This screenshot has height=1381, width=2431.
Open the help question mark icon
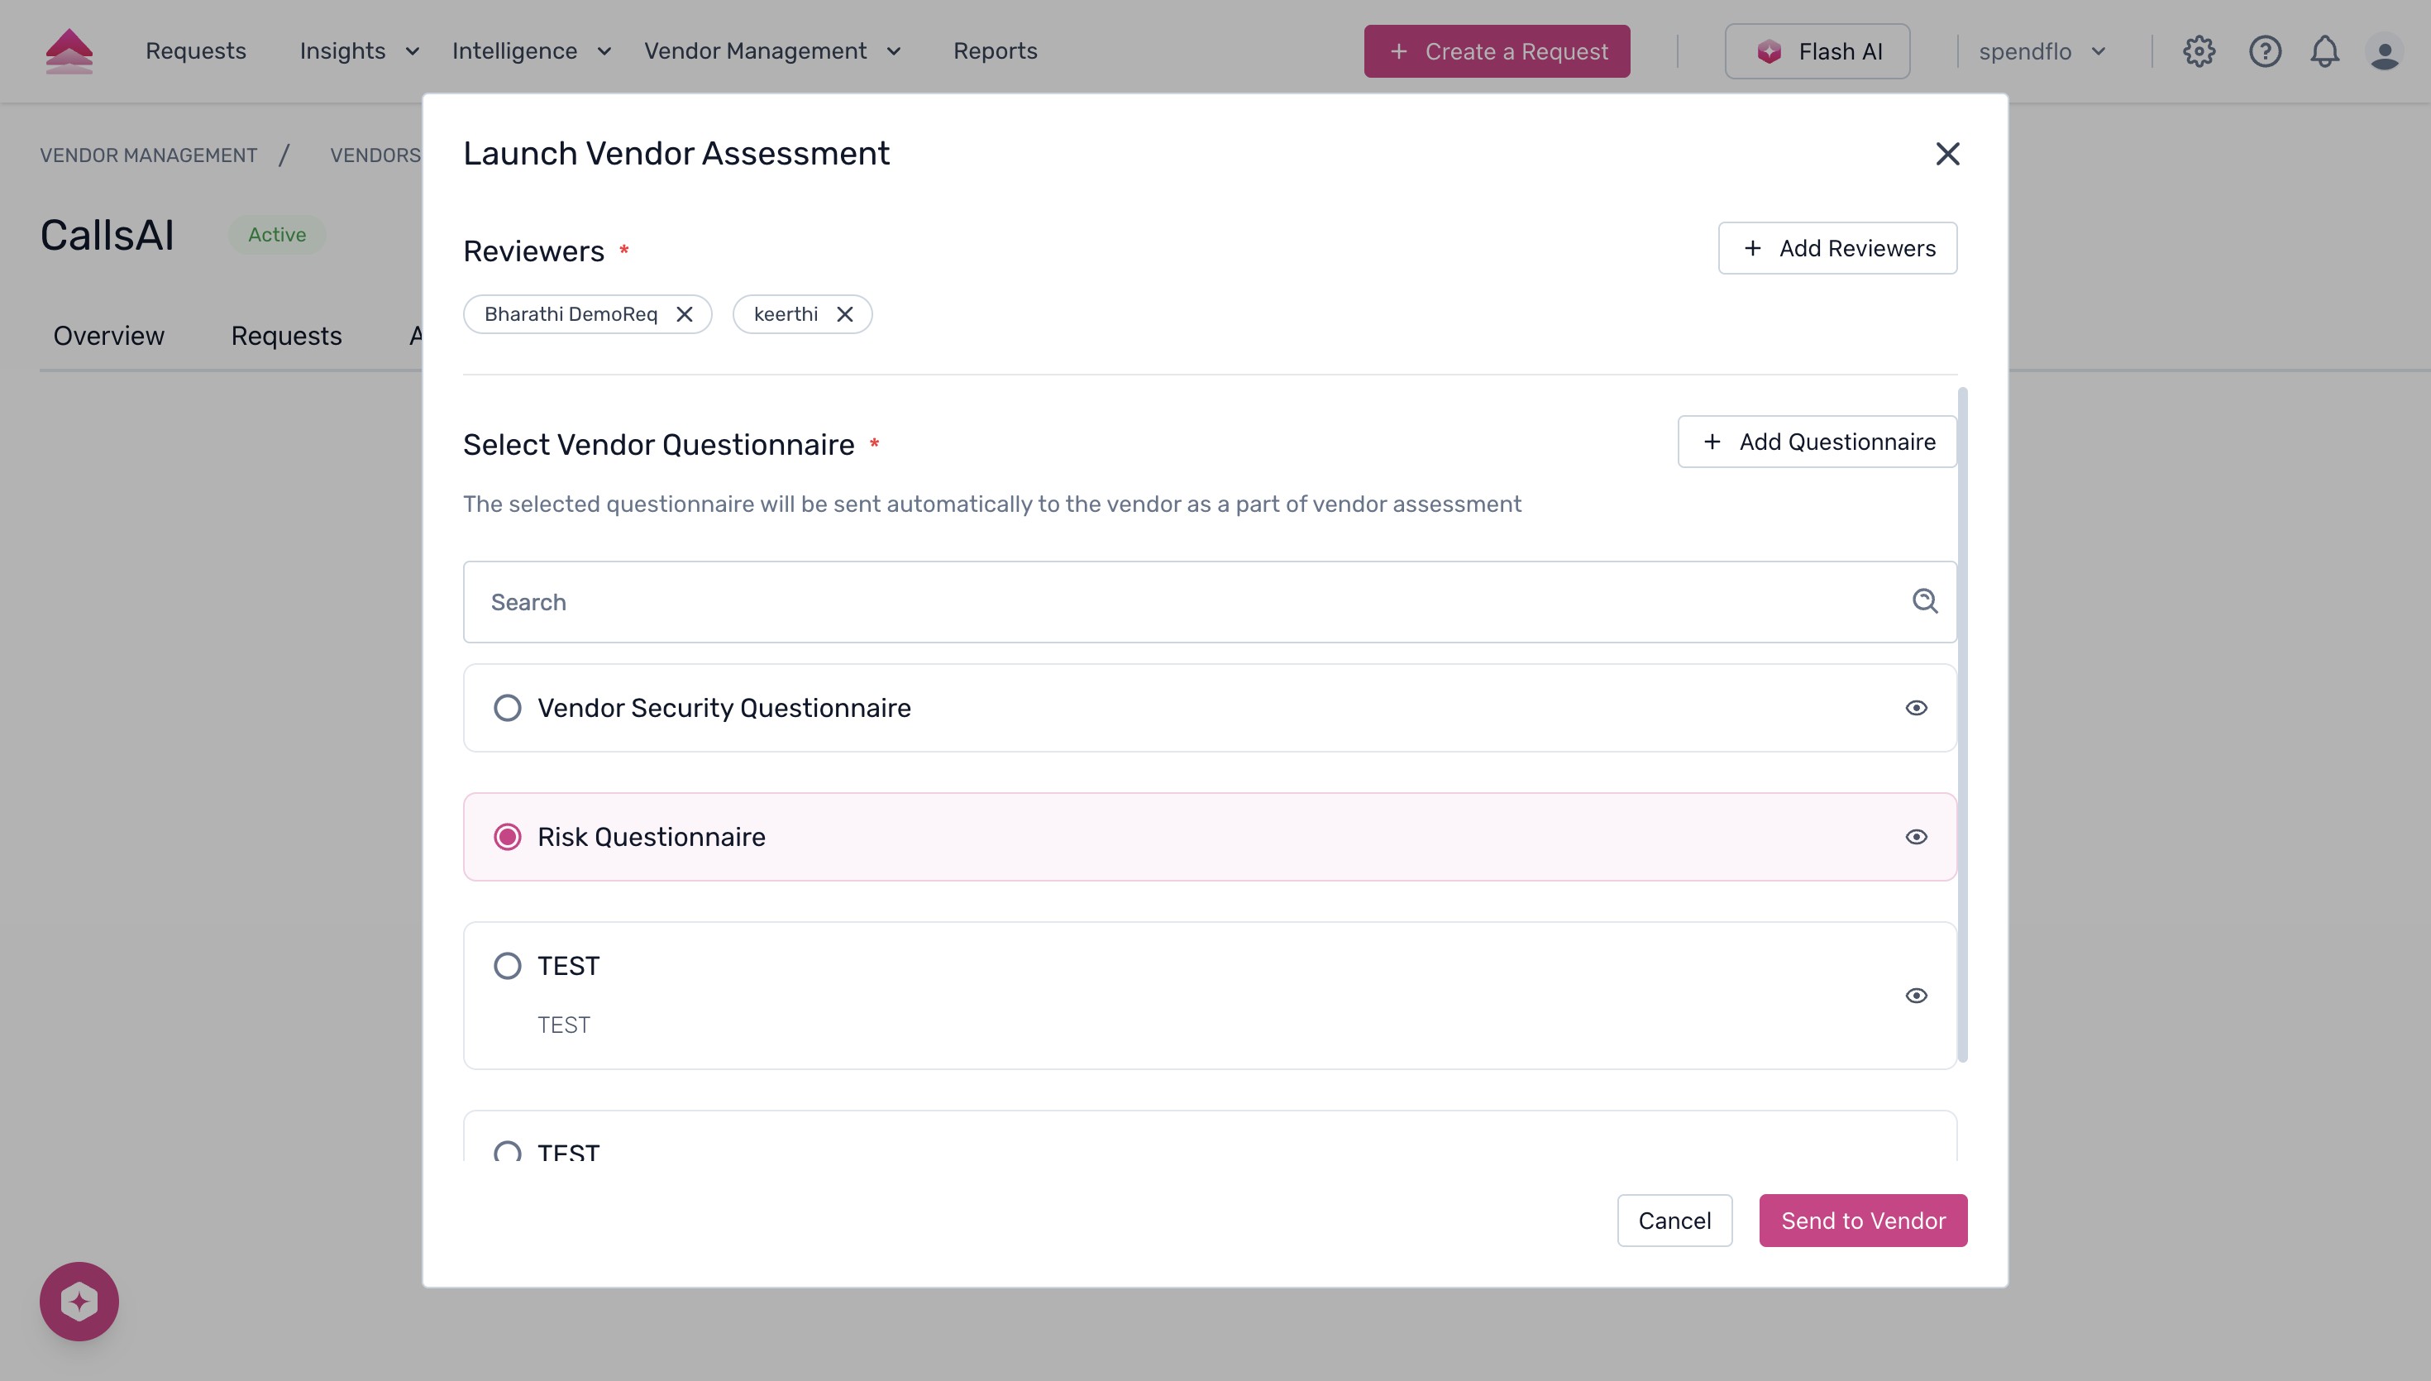[2265, 51]
